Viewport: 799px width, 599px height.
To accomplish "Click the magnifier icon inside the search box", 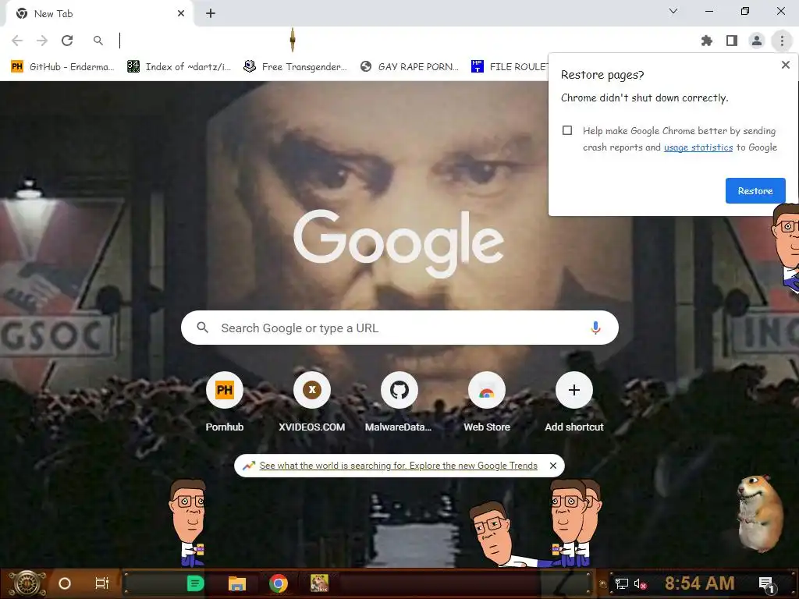I will tap(202, 328).
